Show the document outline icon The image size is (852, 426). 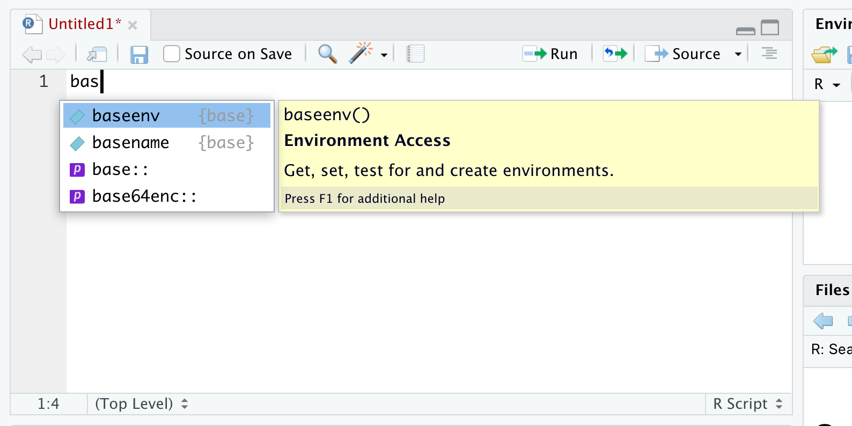click(769, 54)
